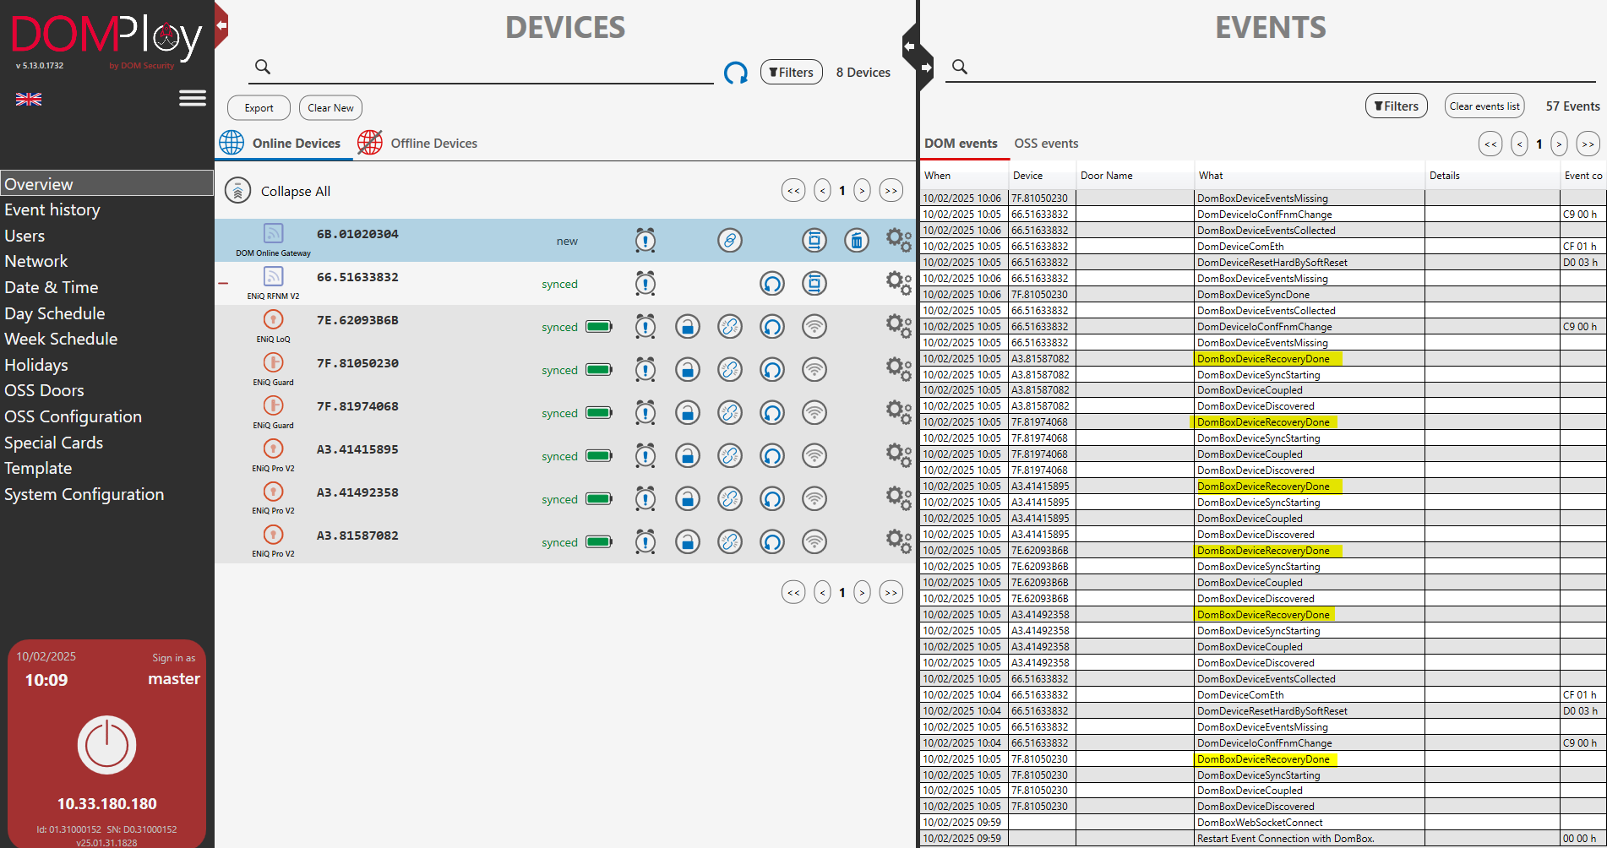Open gear settings for device A3.41492358
1607x848 pixels.
(898, 497)
